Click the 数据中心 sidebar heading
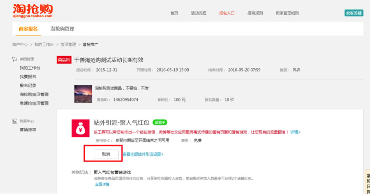This screenshot has height=194, width=370. coord(27,121)
